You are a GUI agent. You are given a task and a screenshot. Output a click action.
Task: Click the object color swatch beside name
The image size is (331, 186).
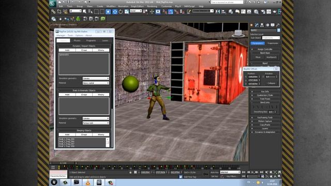coord(279,30)
